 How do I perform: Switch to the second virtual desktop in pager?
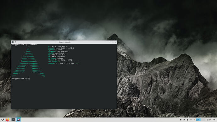(203, 120)
